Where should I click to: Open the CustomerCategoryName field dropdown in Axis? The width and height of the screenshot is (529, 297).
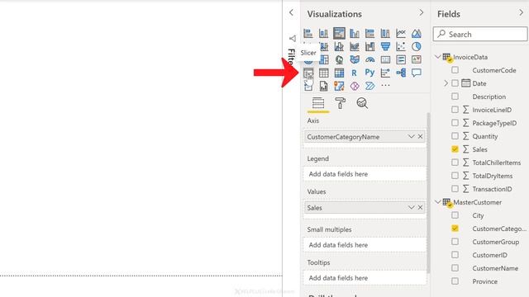(x=411, y=136)
